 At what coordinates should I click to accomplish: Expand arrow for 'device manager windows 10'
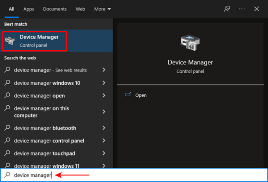[104, 83]
